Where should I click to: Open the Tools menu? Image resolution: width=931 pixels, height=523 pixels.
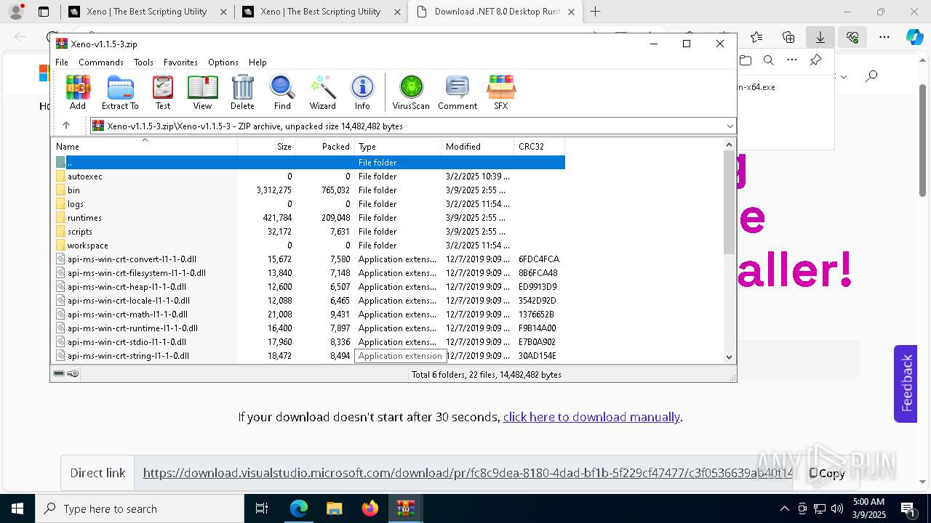pyautogui.click(x=143, y=62)
